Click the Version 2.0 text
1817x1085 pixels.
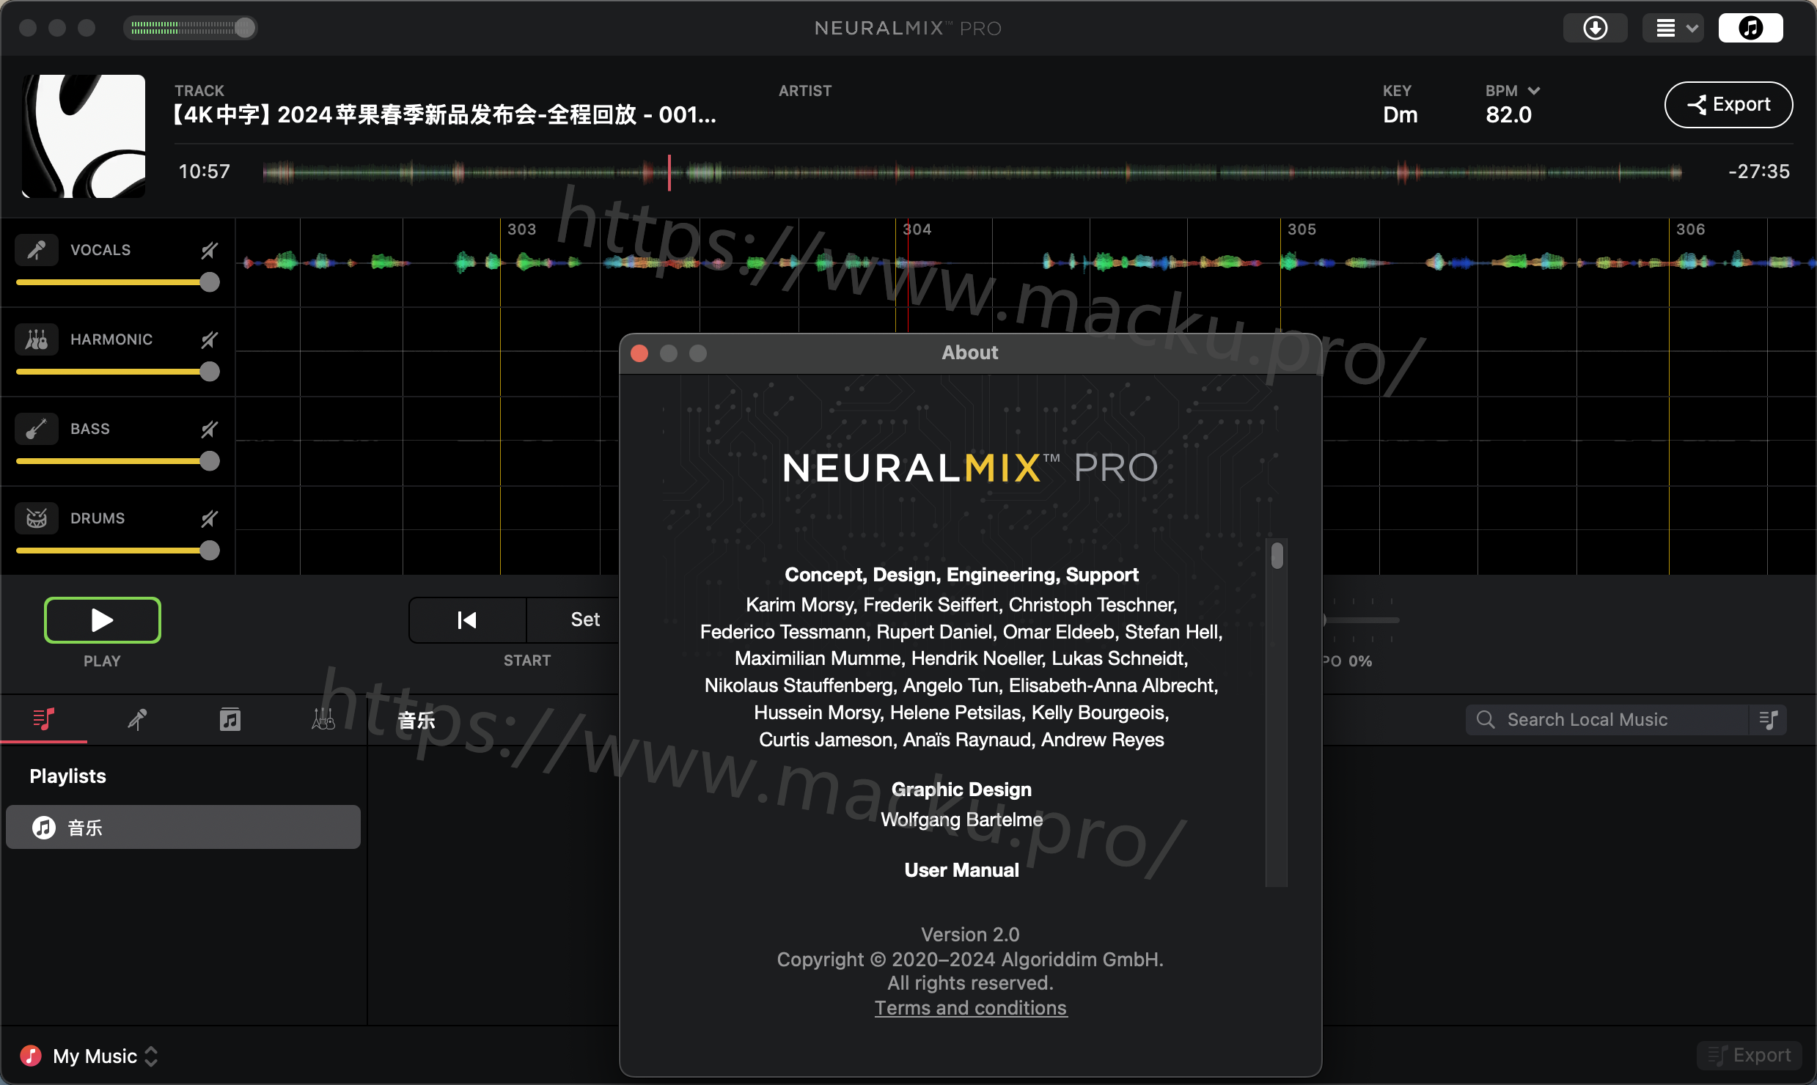[970, 935]
